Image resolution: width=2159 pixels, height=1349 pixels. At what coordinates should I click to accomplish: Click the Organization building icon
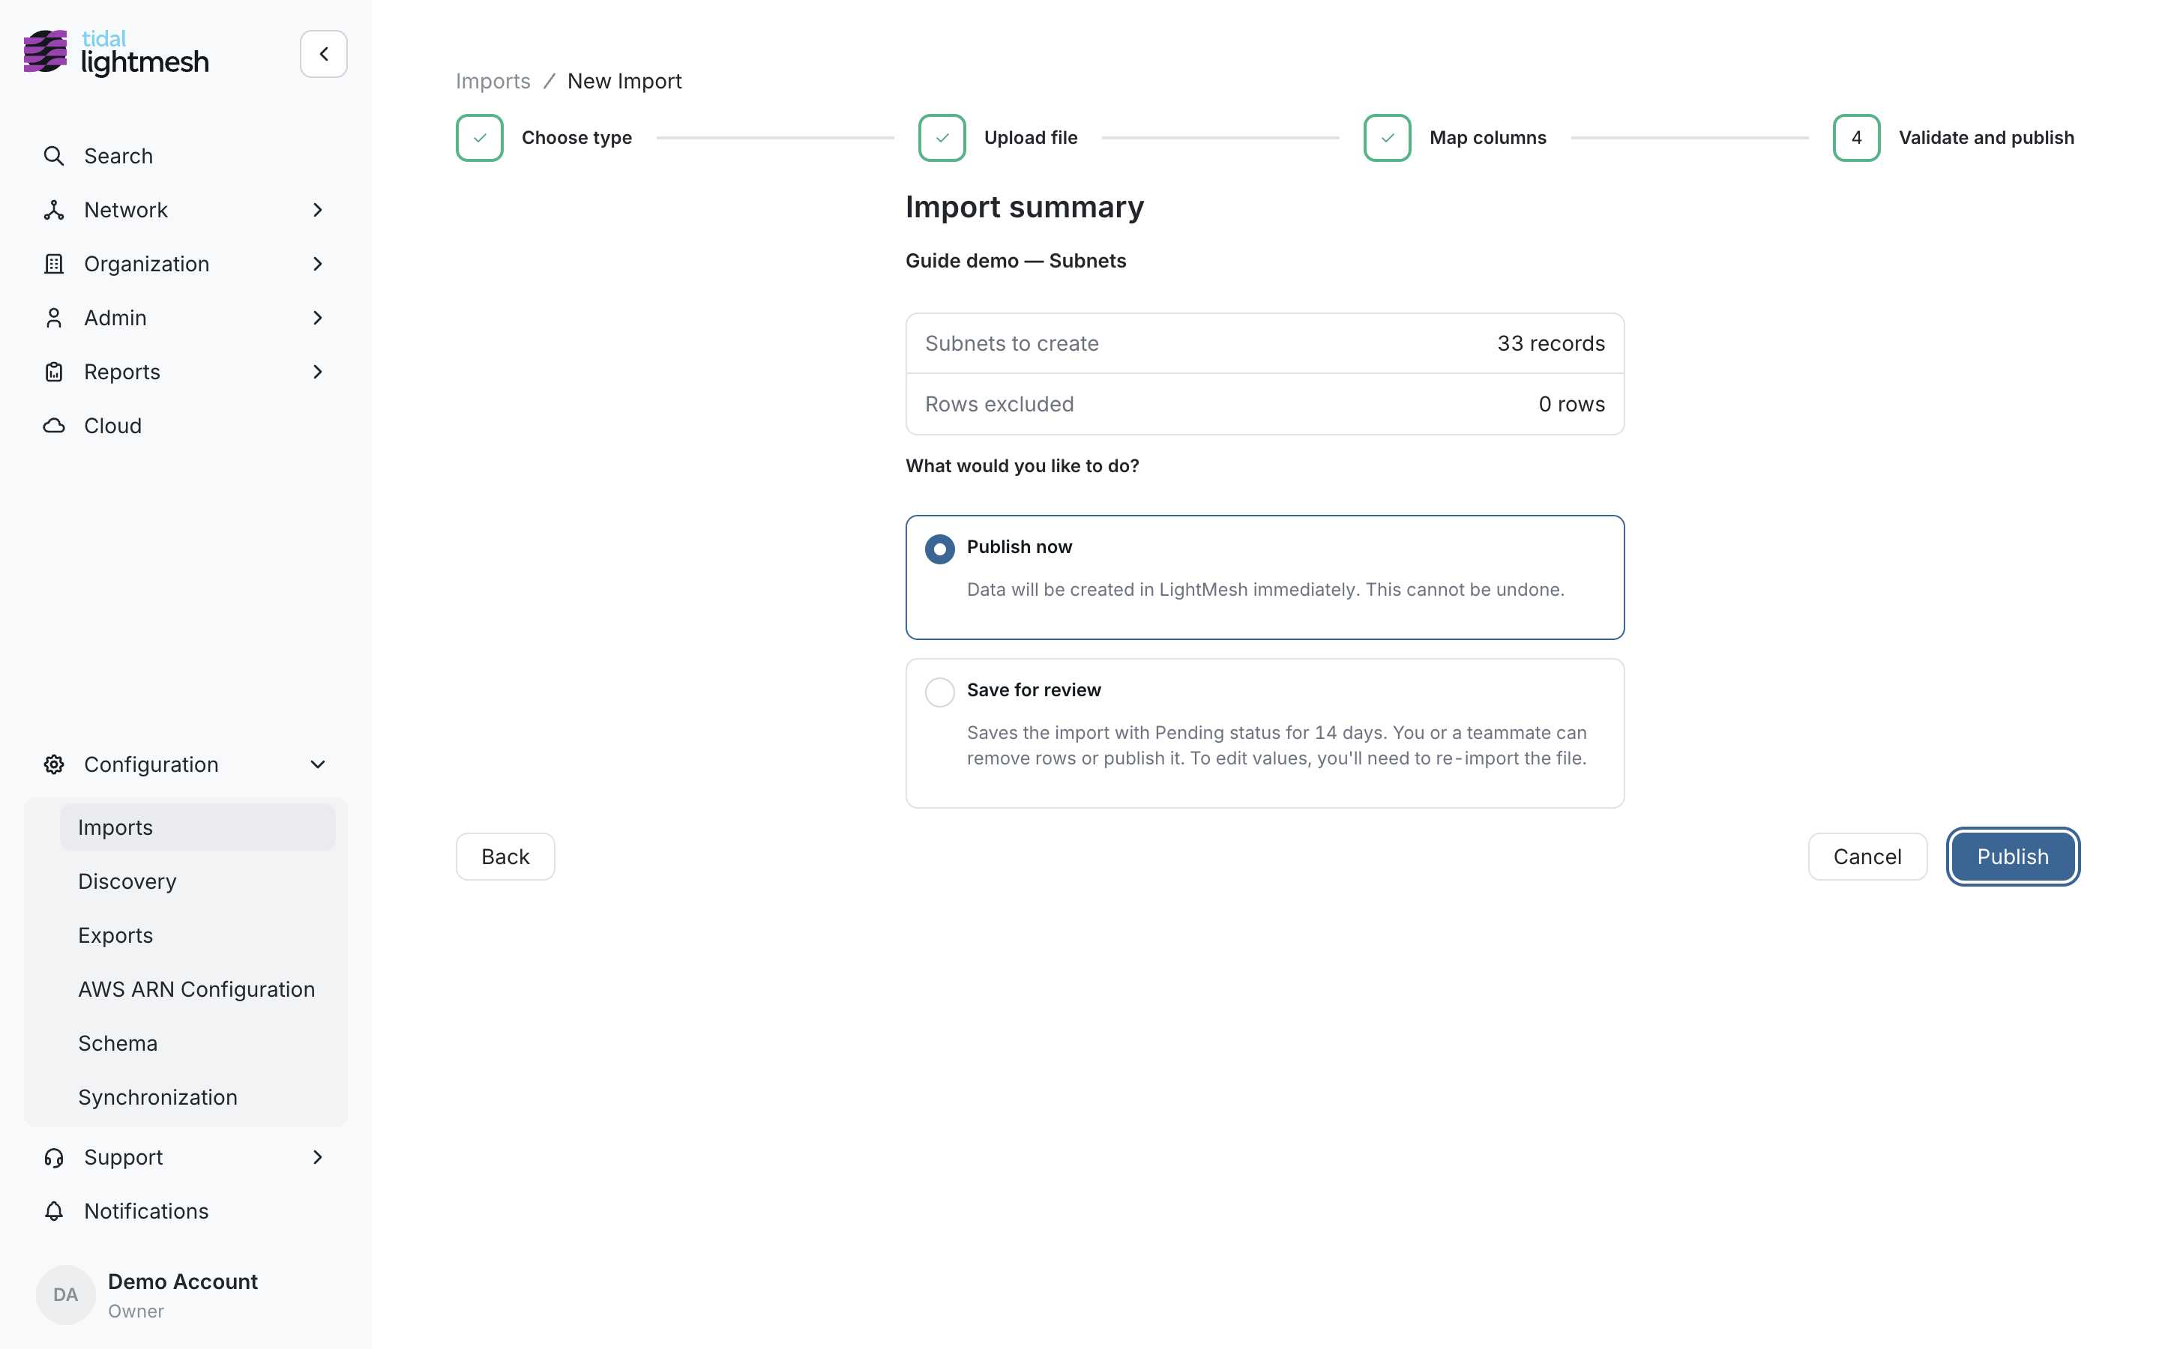[x=53, y=264]
